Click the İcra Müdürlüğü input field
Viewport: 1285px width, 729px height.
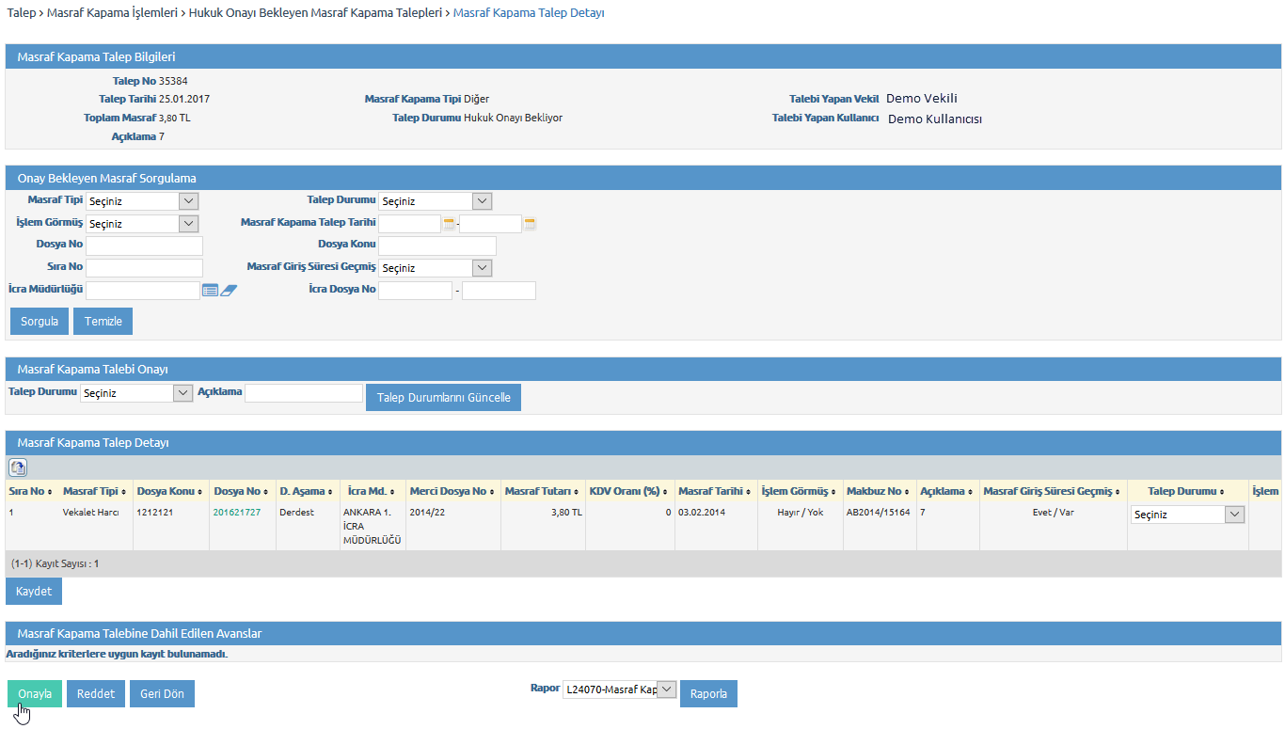143,291
